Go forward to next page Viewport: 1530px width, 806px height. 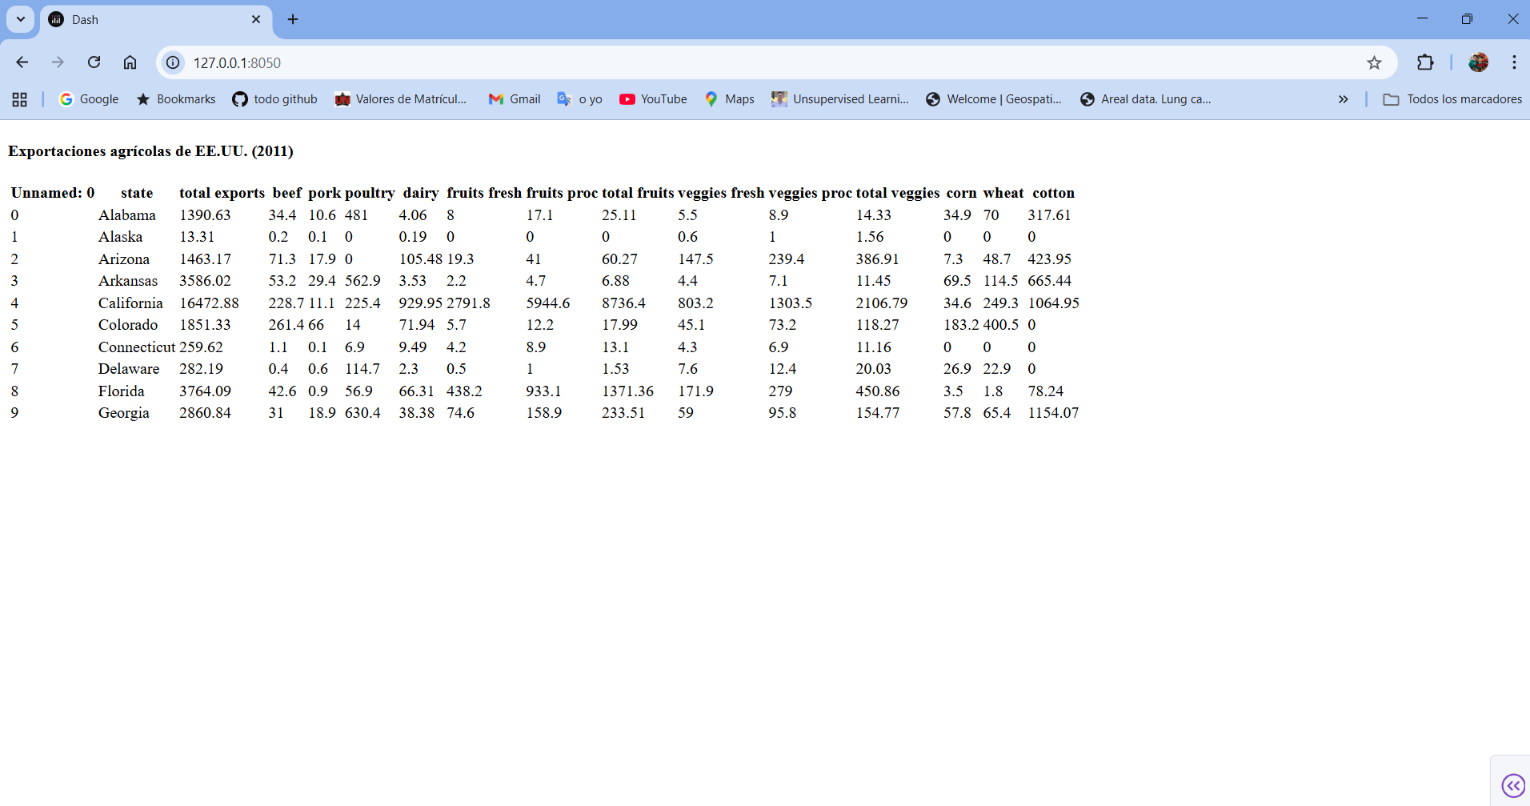coord(58,62)
